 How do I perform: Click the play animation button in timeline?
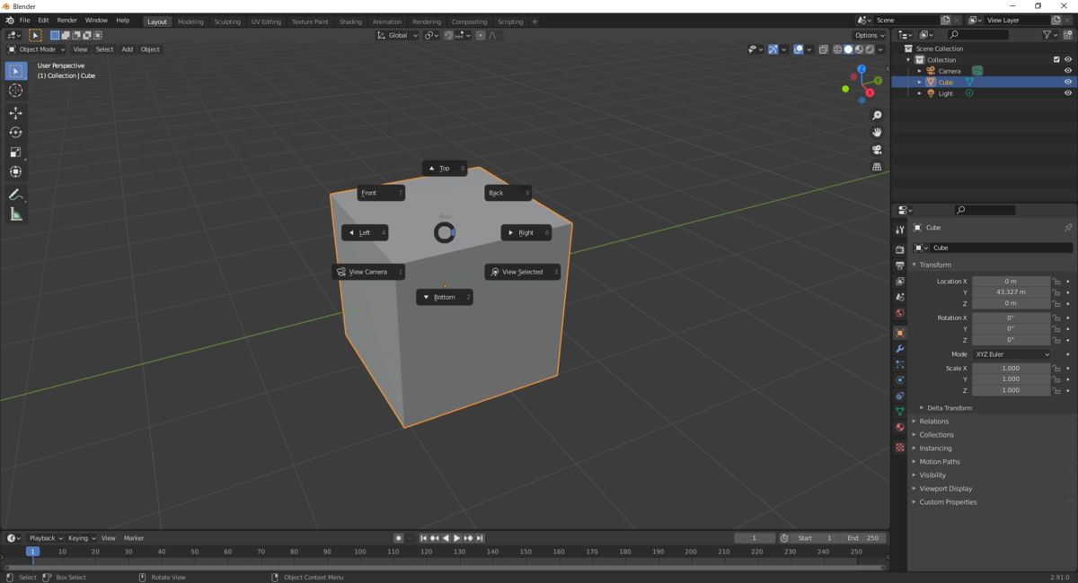click(x=456, y=538)
